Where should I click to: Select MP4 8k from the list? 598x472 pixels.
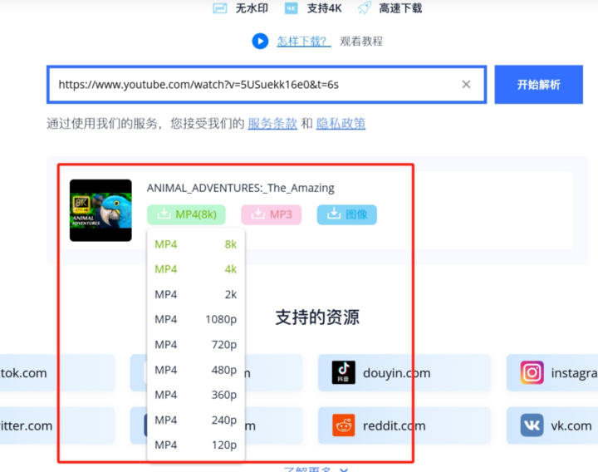pos(196,244)
